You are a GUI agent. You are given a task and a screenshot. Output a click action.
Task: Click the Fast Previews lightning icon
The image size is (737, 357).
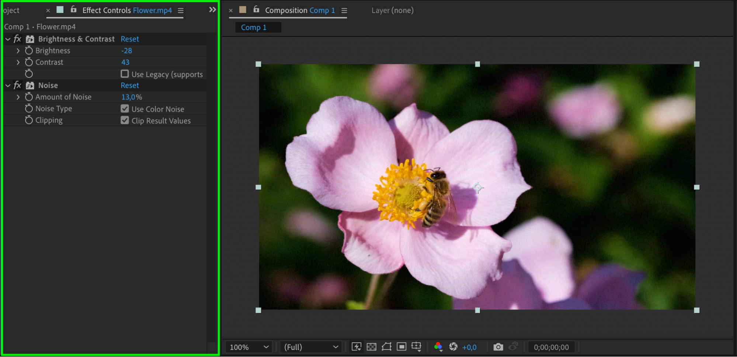click(x=356, y=347)
